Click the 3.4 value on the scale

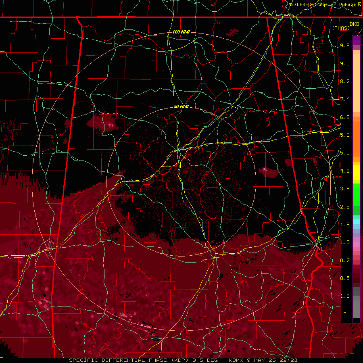tap(345, 189)
